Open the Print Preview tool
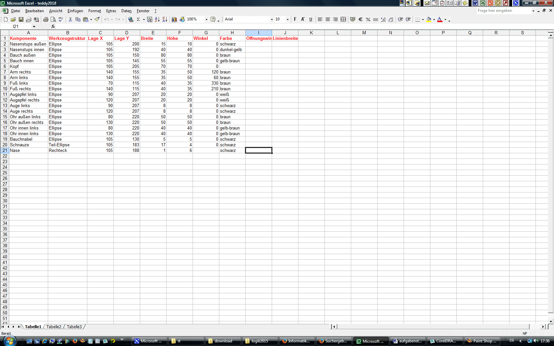 (53, 19)
